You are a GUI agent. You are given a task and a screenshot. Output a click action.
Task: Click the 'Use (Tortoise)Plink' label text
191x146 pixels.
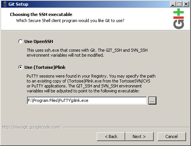[45, 67]
